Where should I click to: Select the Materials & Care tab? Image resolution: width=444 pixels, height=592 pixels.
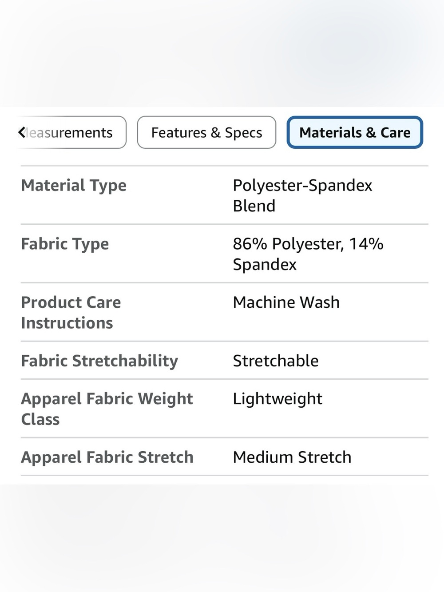coord(355,132)
